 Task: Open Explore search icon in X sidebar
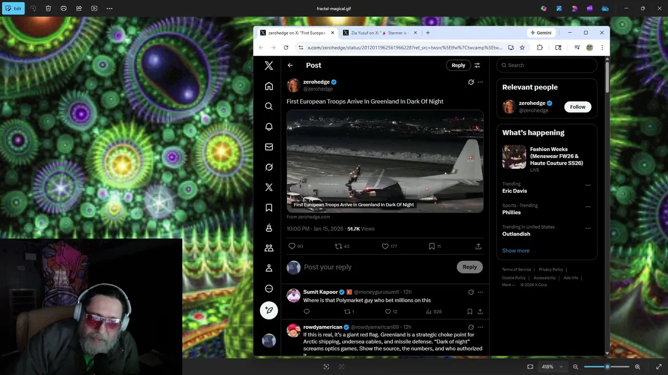tap(269, 106)
